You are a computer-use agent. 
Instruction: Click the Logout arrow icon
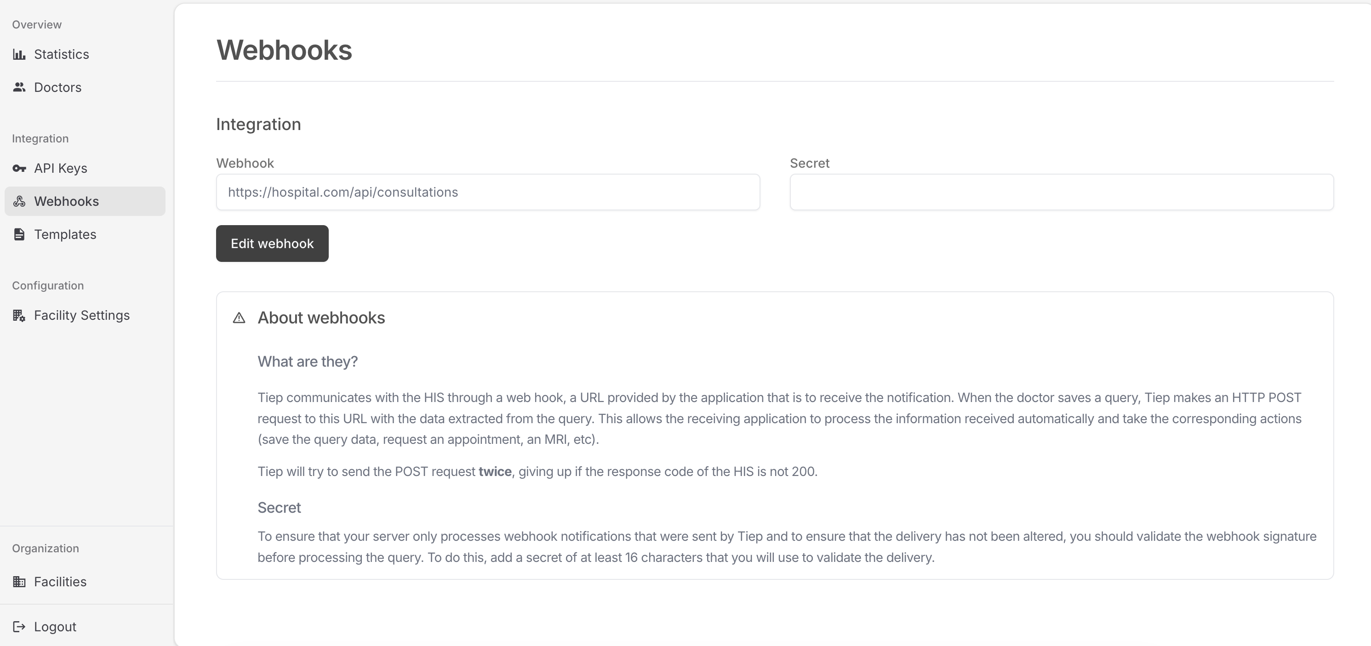tap(19, 627)
